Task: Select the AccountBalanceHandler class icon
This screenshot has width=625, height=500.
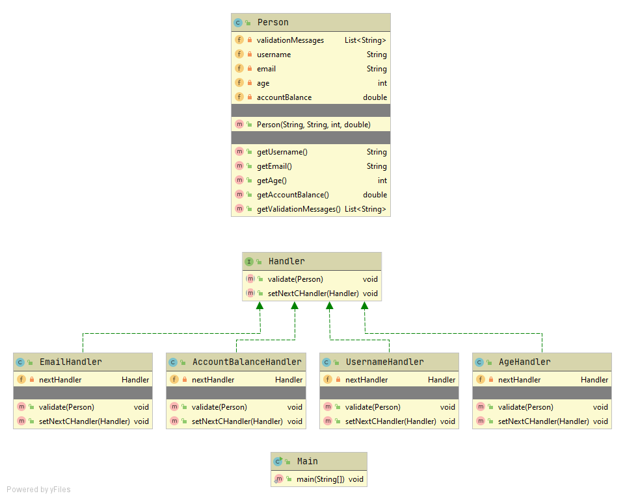Action: 173,362
